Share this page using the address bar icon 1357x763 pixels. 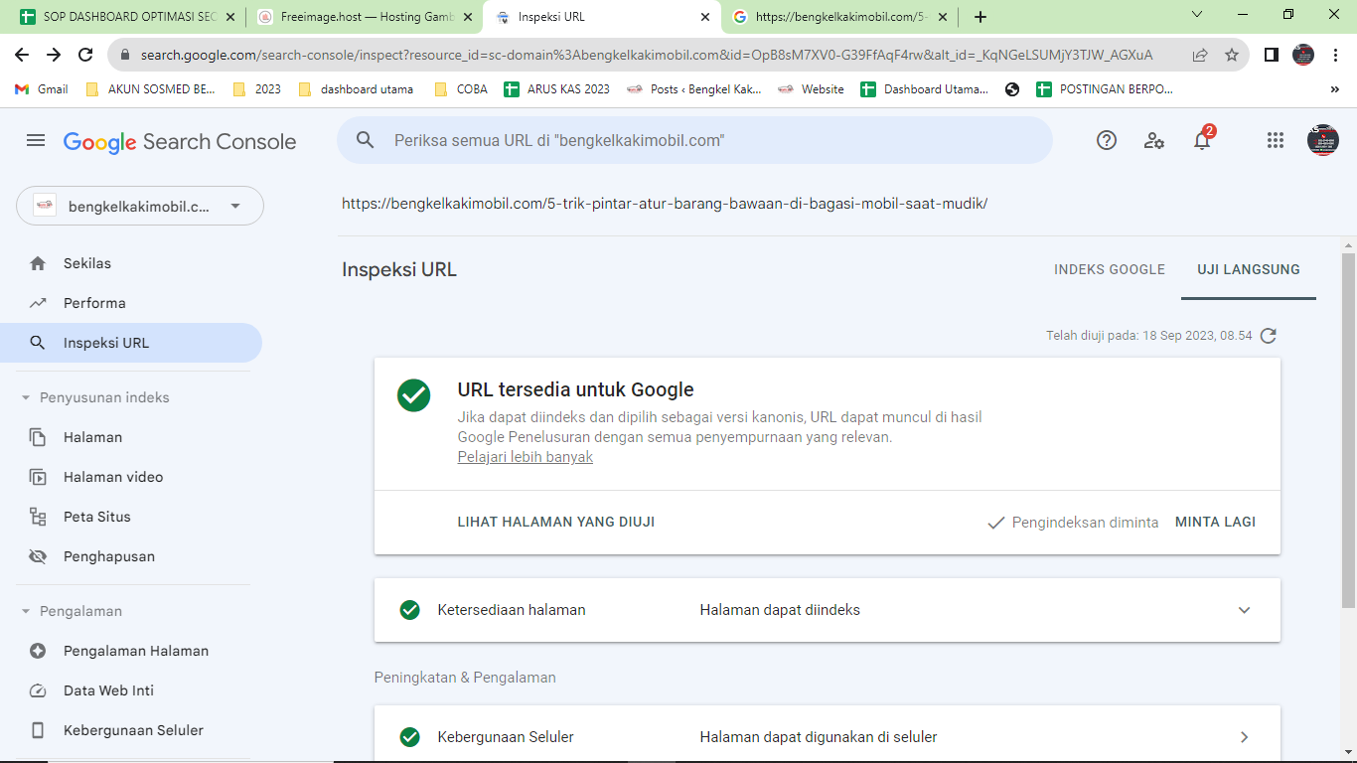1200,55
